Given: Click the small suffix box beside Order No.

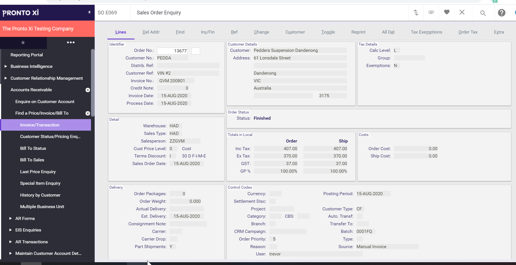Looking at the screenshot, I should pyautogui.click(x=196, y=51).
